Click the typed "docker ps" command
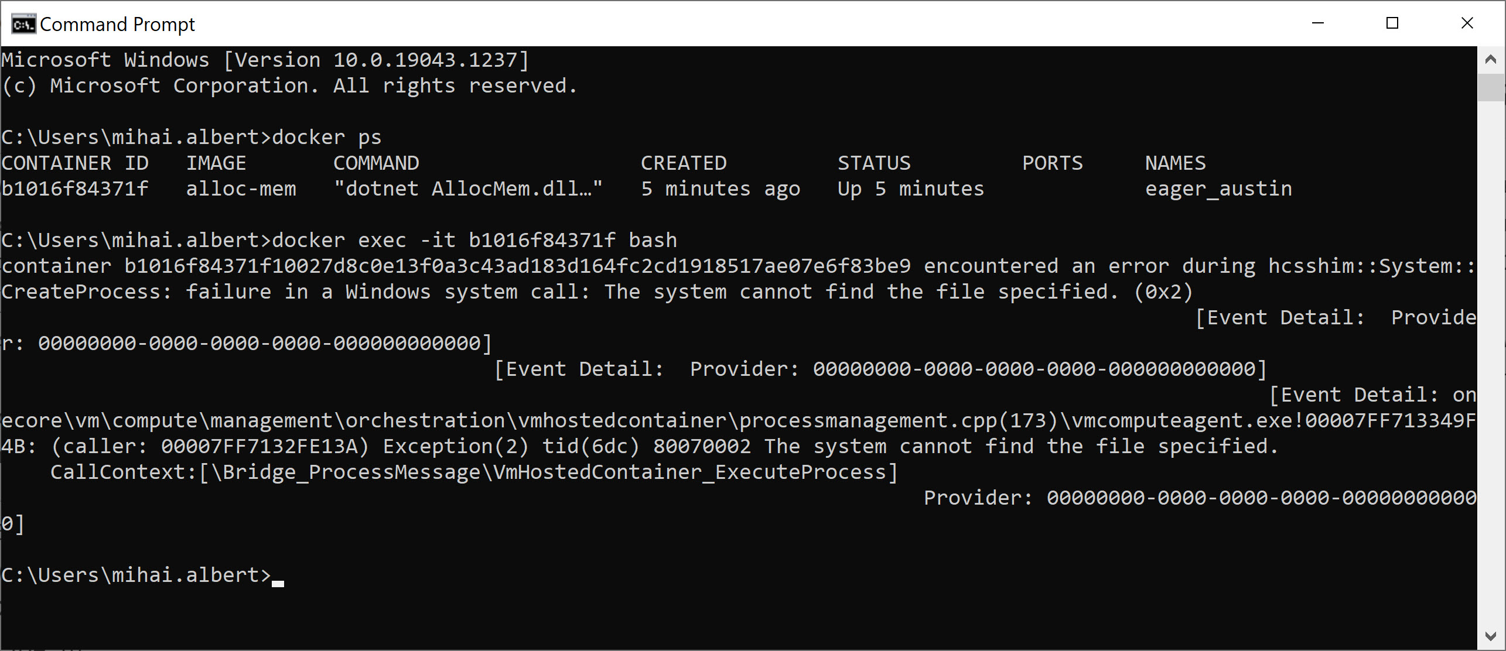 coord(326,138)
